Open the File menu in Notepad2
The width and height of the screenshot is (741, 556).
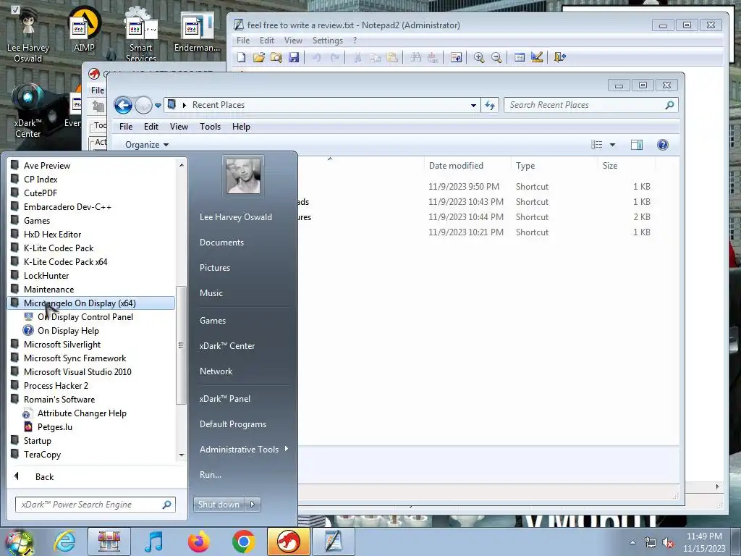pyautogui.click(x=243, y=41)
